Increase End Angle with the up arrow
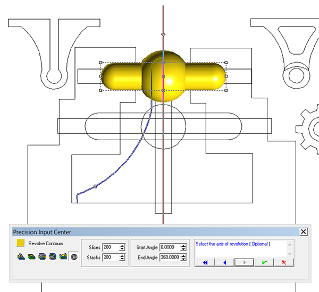The width and height of the screenshot is (319, 292). coord(183,256)
